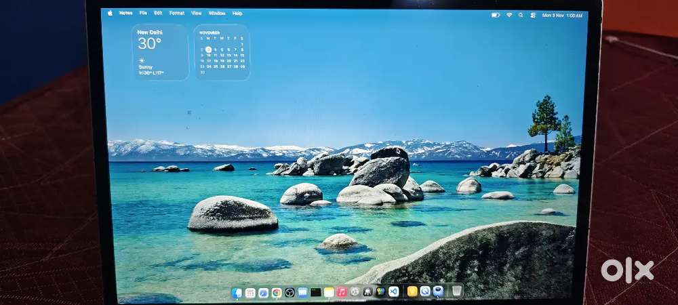The image size is (678, 305).
Task: Open Finder from the dock
Action: coord(237,293)
